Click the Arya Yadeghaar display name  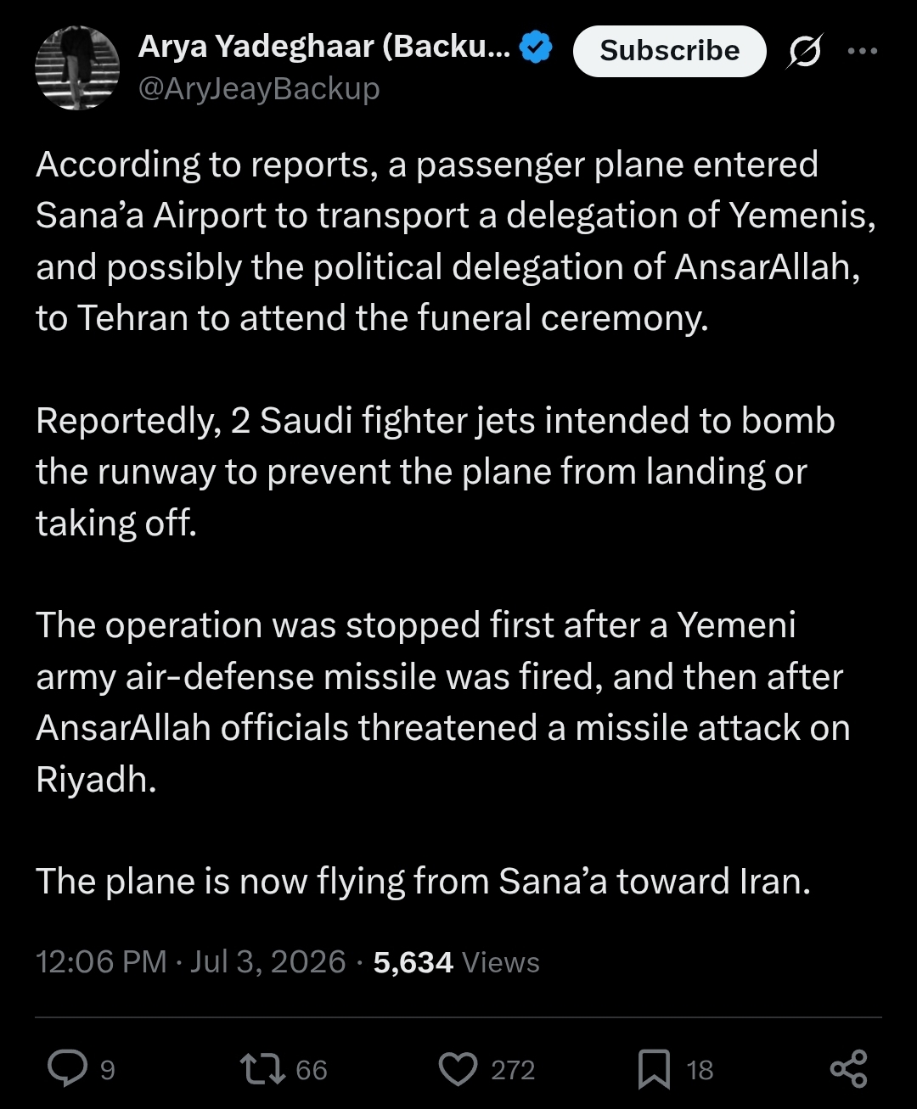[x=324, y=47]
